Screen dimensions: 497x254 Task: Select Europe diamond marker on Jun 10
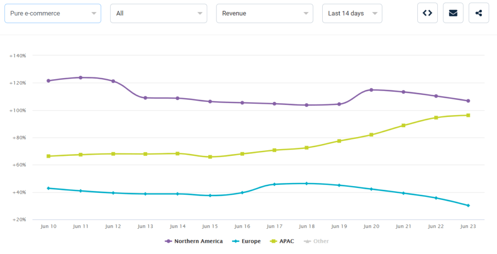coord(49,188)
